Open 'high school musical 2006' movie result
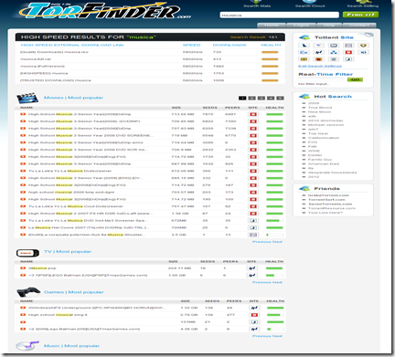 pos(71,192)
